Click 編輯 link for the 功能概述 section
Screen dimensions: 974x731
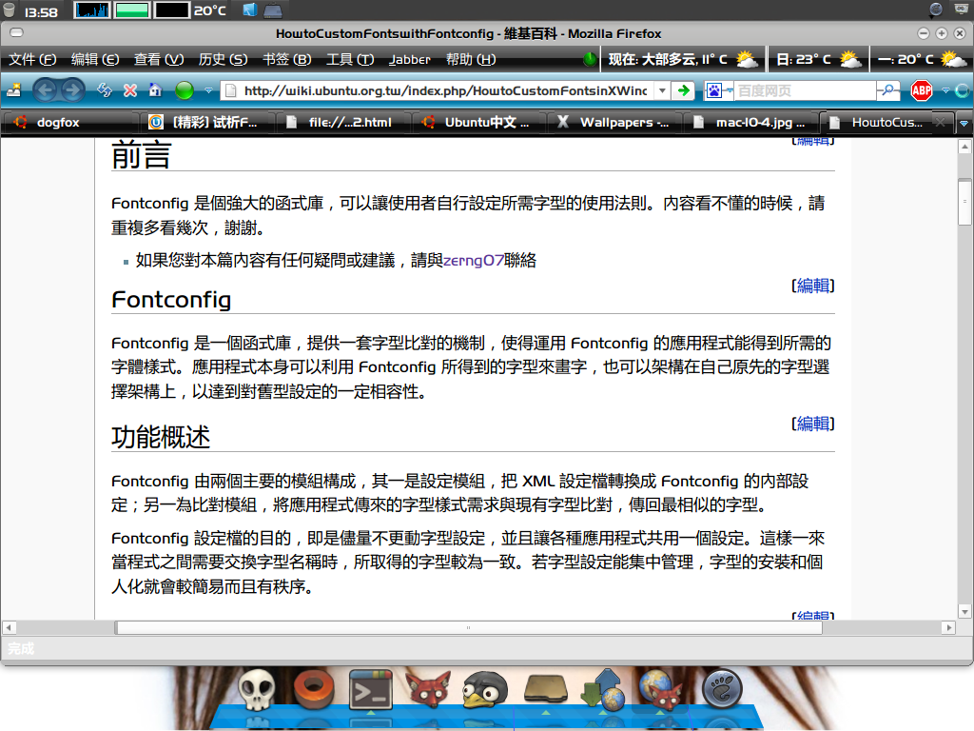[x=813, y=424]
